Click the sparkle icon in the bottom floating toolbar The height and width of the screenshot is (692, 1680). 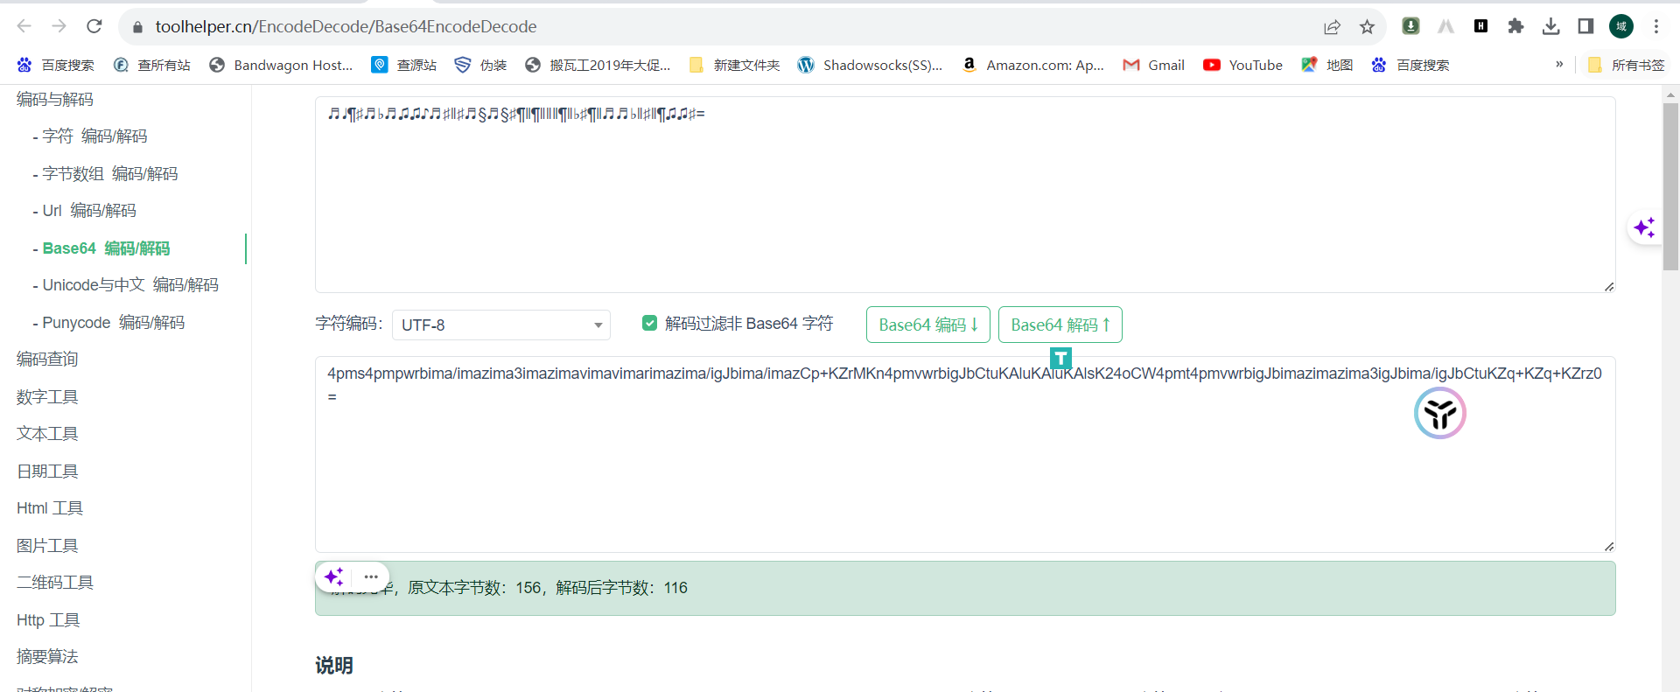coord(333,577)
